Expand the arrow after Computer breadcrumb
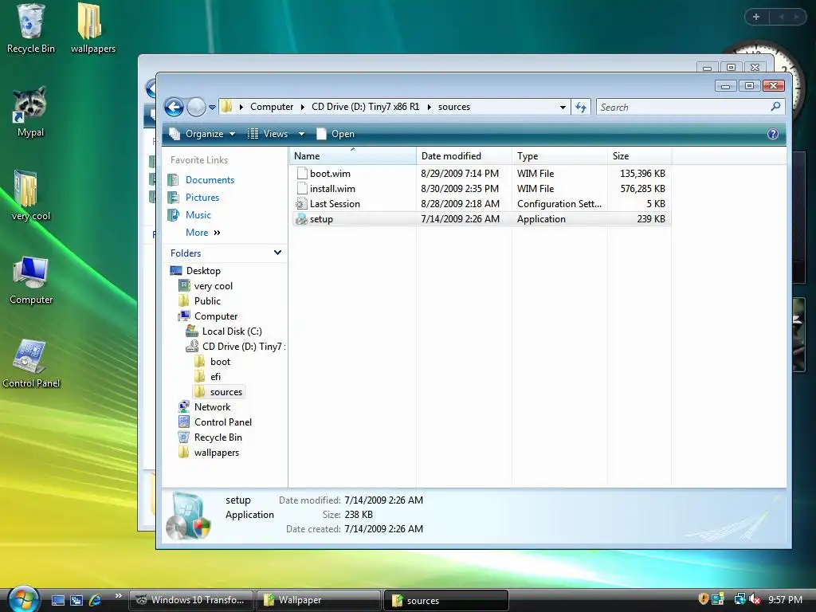Screen dimensions: 816x612 (x=302, y=107)
